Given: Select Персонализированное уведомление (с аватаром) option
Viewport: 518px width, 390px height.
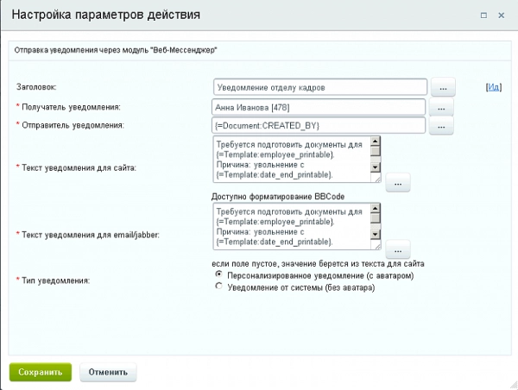Looking at the screenshot, I should 219,274.
